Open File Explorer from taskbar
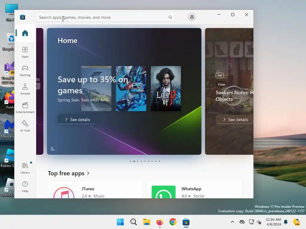306x229 pixels. click(146, 222)
